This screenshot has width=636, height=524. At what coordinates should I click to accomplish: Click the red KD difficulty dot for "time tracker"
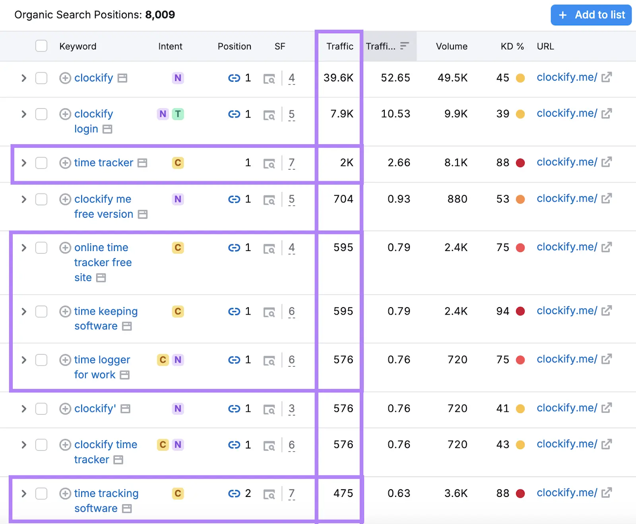[521, 163]
